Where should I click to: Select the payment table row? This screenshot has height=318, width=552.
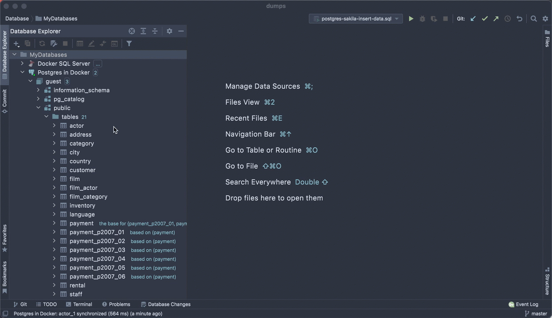coord(98,223)
